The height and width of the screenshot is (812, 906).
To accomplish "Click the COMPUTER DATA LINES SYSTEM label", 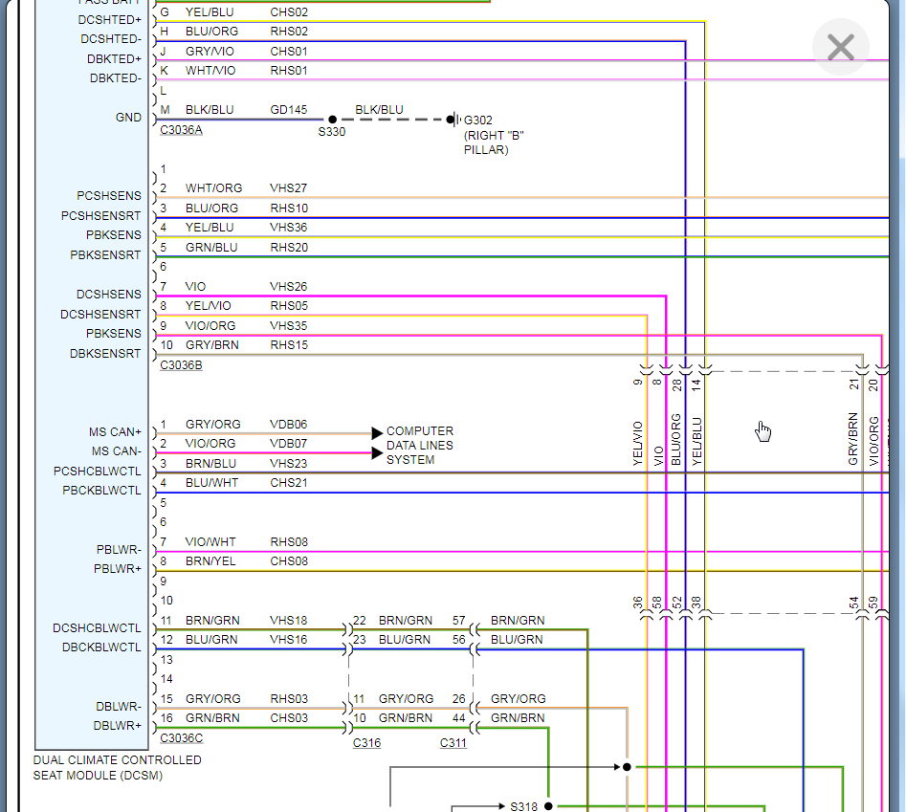I will click(x=420, y=446).
